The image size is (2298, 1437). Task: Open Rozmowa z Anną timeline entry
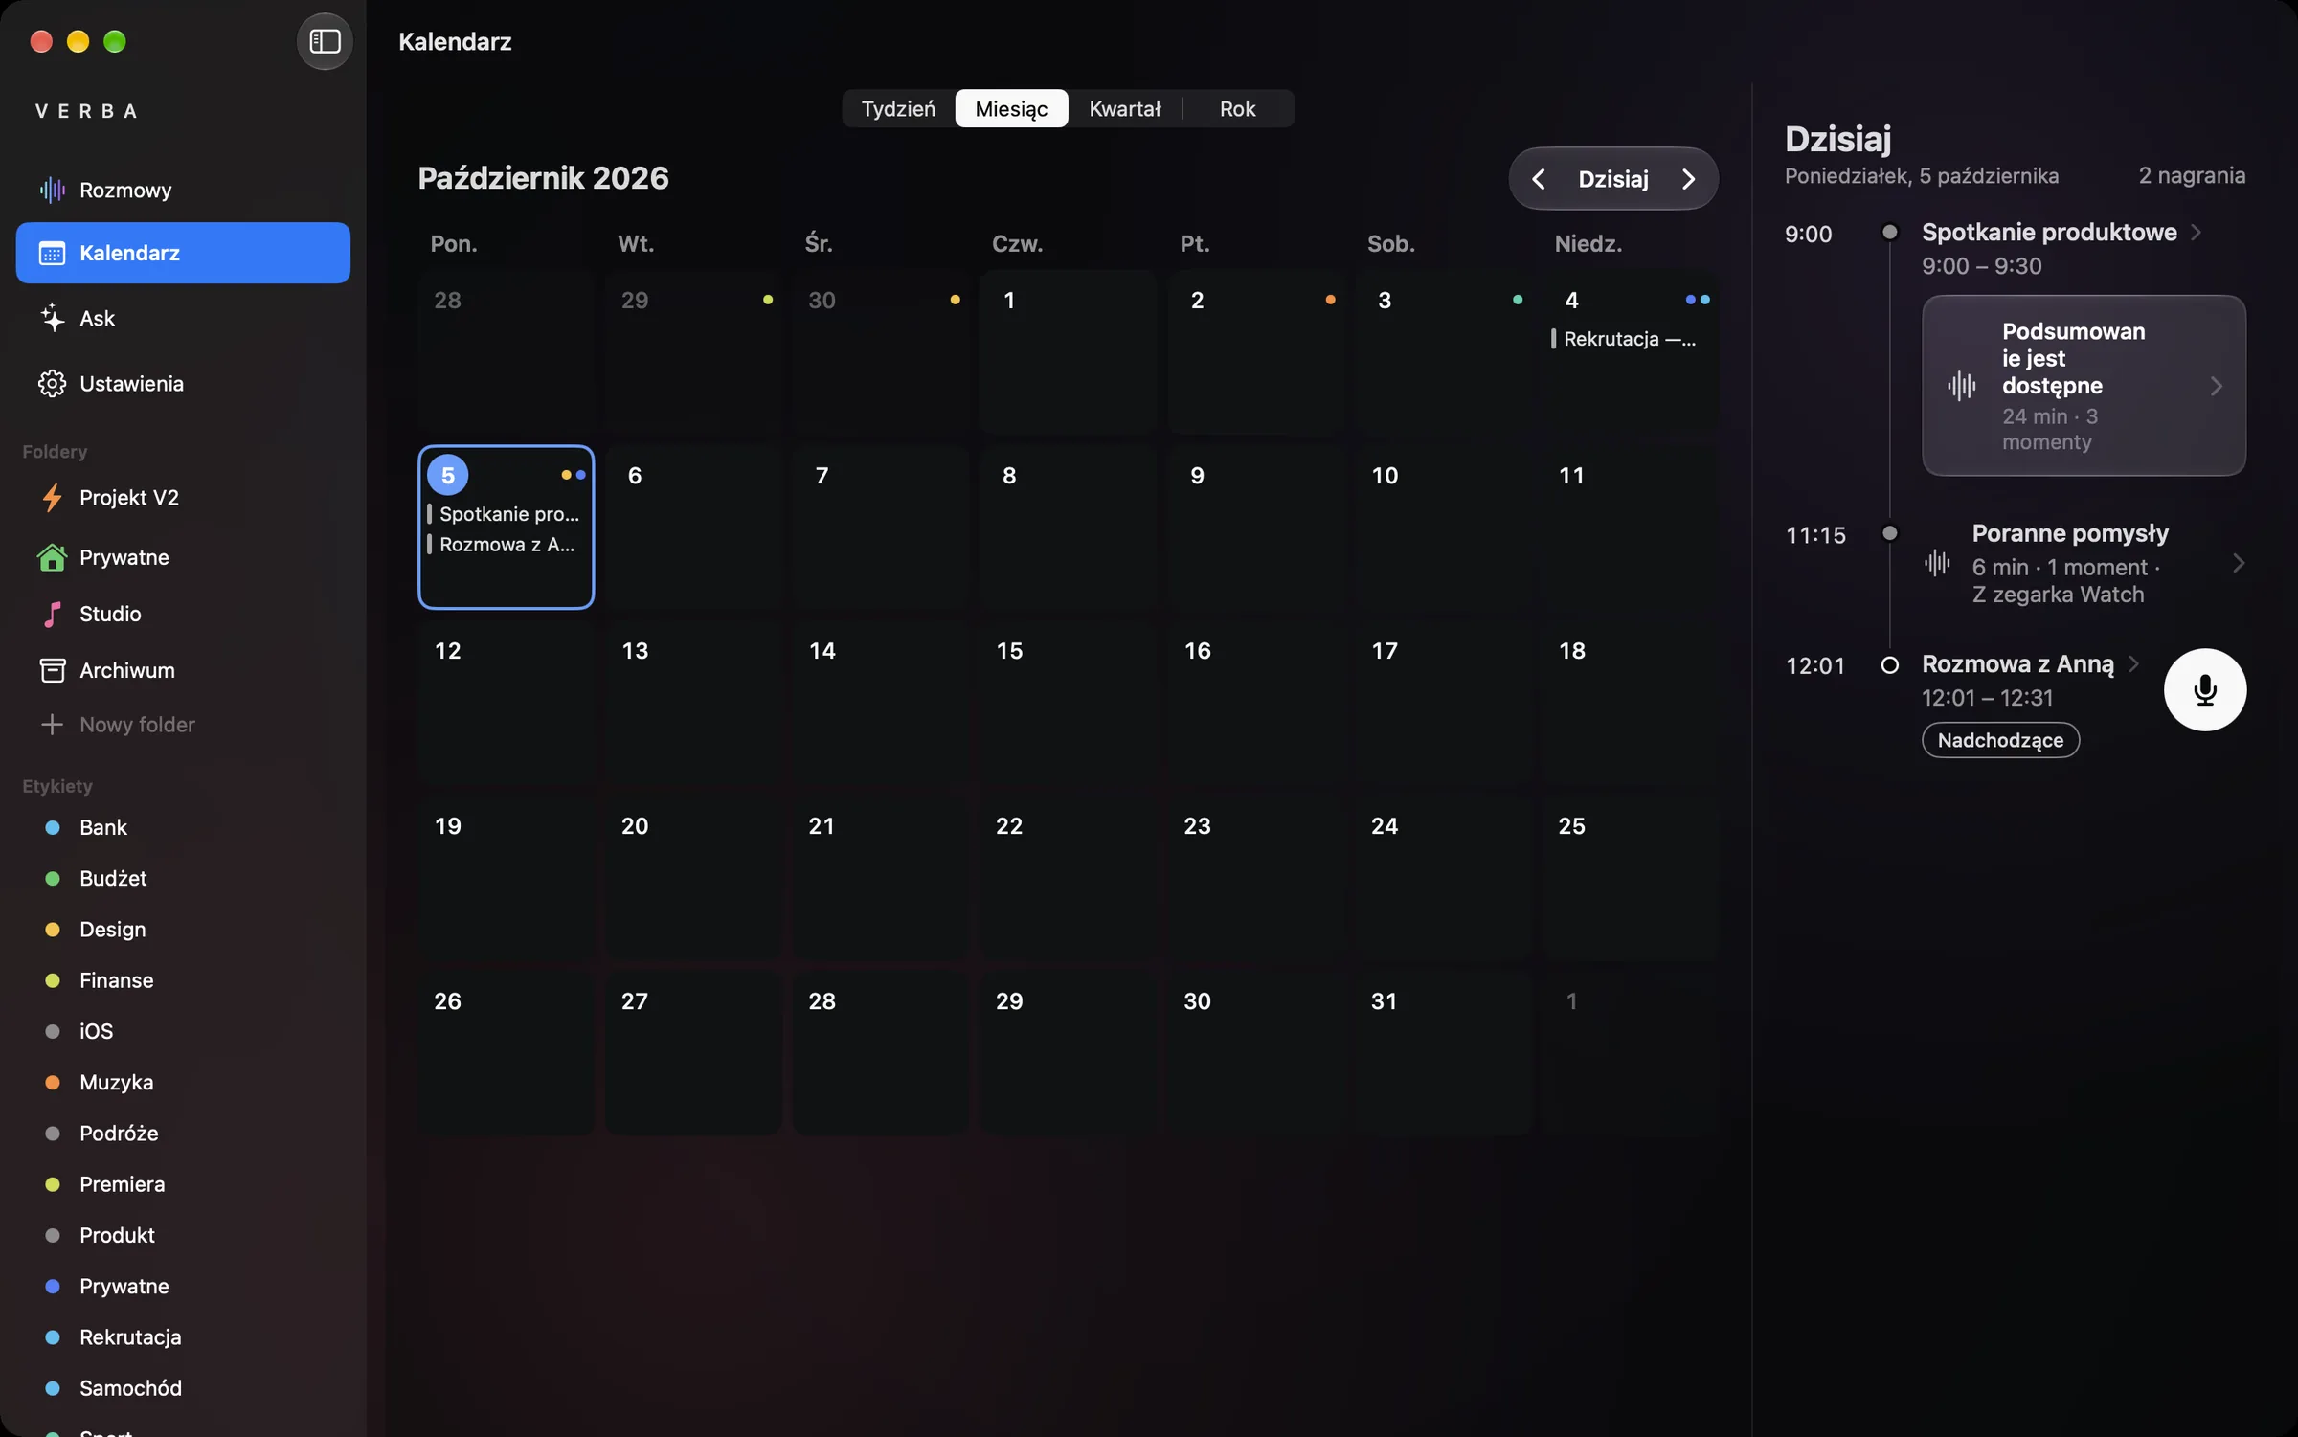(2017, 664)
